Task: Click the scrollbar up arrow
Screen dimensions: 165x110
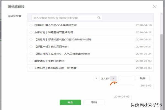Action: (161, 14)
